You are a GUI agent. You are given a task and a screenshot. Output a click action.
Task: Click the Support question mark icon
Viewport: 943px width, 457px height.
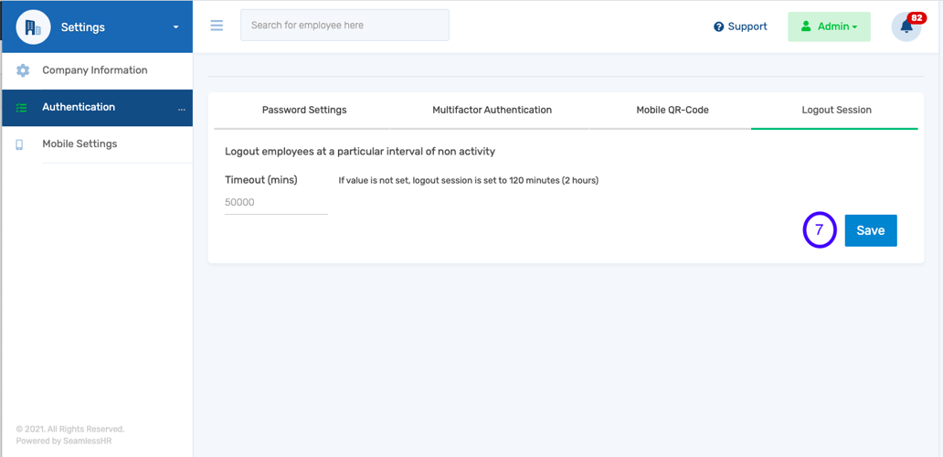click(719, 27)
